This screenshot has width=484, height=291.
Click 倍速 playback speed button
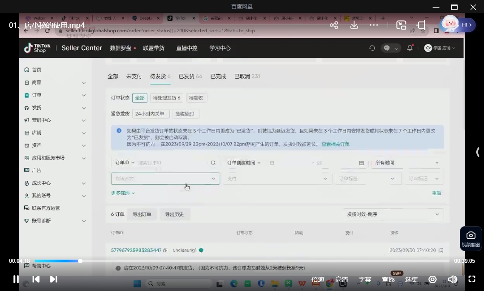pyautogui.click(x=318, y=279)
